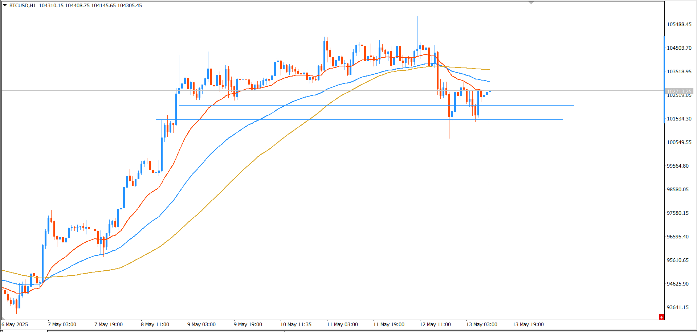This screenshot has height=332, width=697.
Task: Click the 7 May 19:00 time label
Action: [x=109, y=324]
